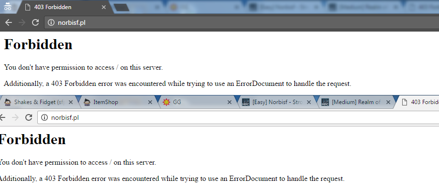
Task: Click page icon on incognito 403 tab
Action: point(27,7)
